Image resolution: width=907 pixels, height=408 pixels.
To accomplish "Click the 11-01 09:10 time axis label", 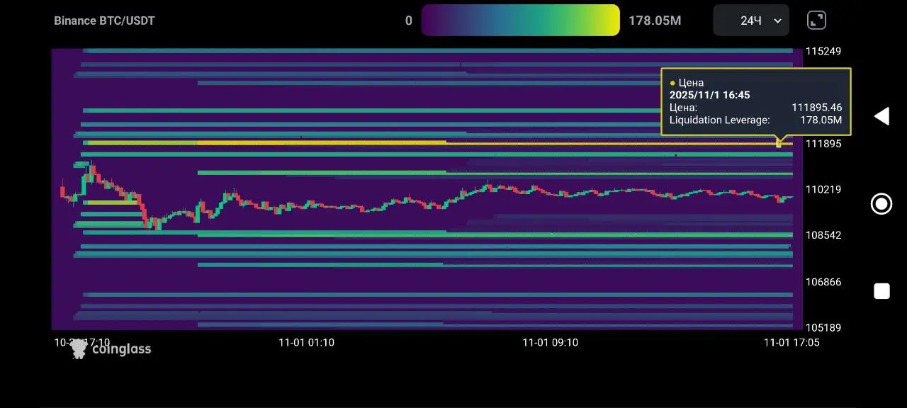I will [550, 342].
